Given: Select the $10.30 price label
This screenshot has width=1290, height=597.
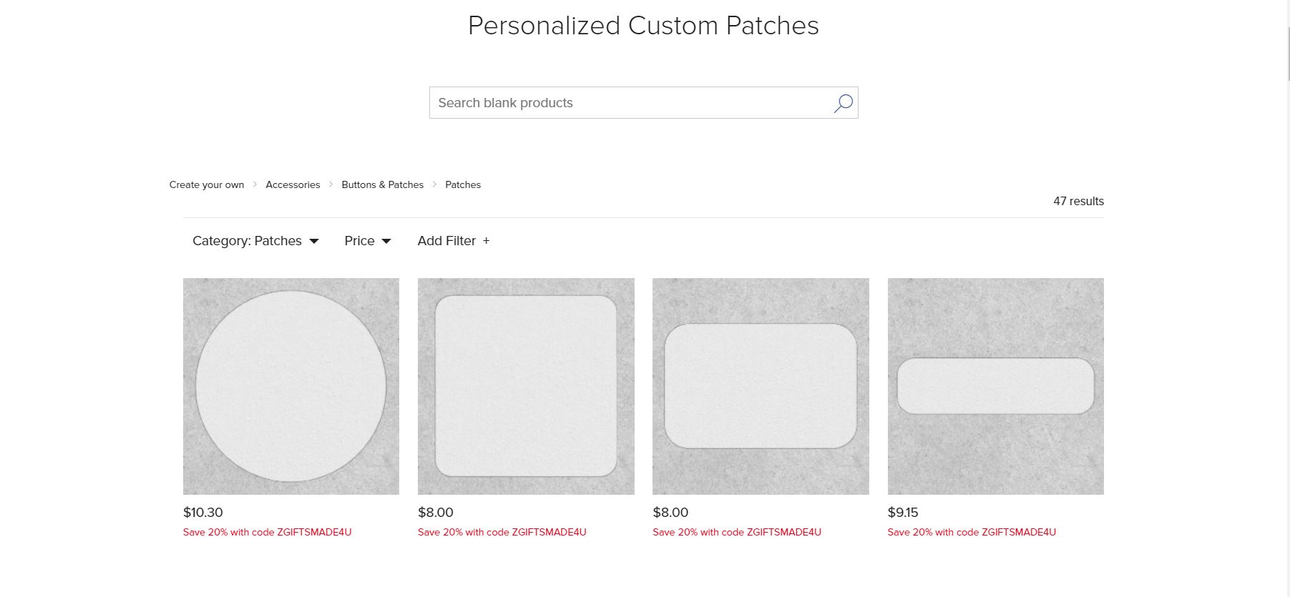Looking at the screenshot, I should coord(203,513).
